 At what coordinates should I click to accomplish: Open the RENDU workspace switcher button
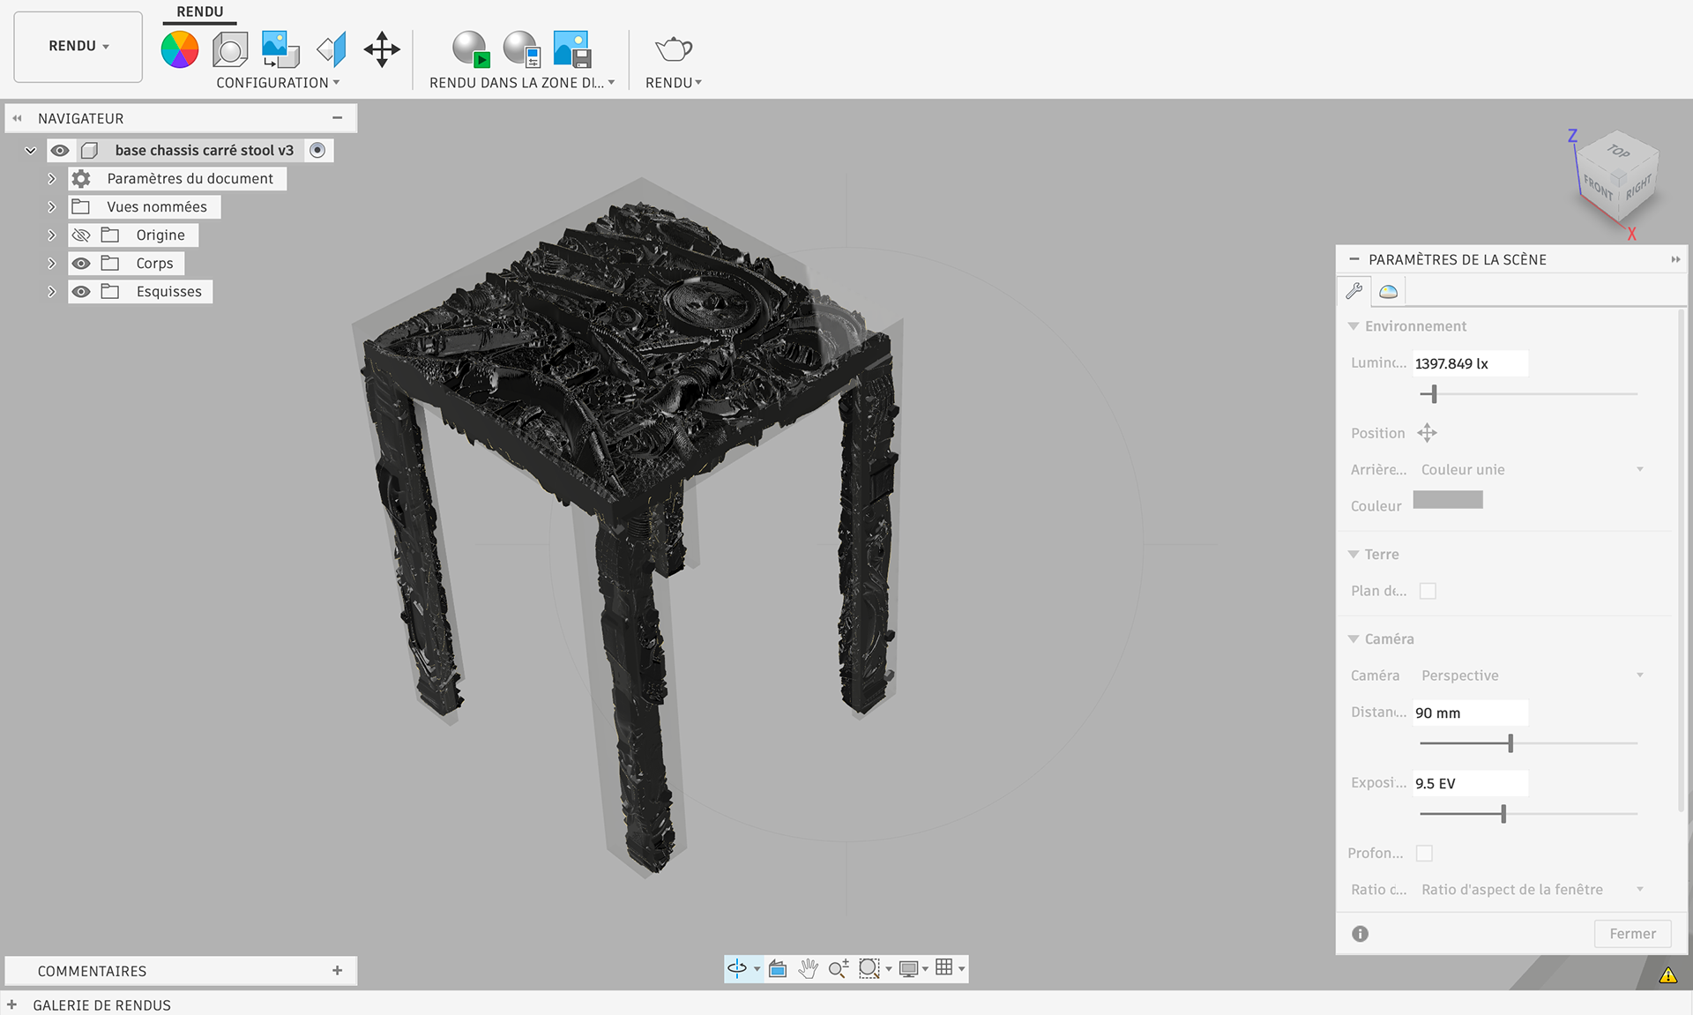78,47
